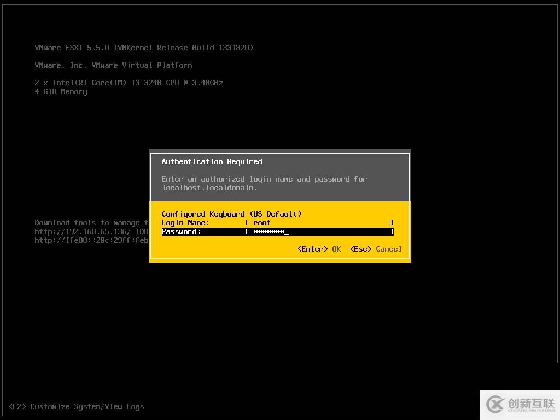
Task: Select the <Esc> Cancel option
Action: (x=376, y=249)
